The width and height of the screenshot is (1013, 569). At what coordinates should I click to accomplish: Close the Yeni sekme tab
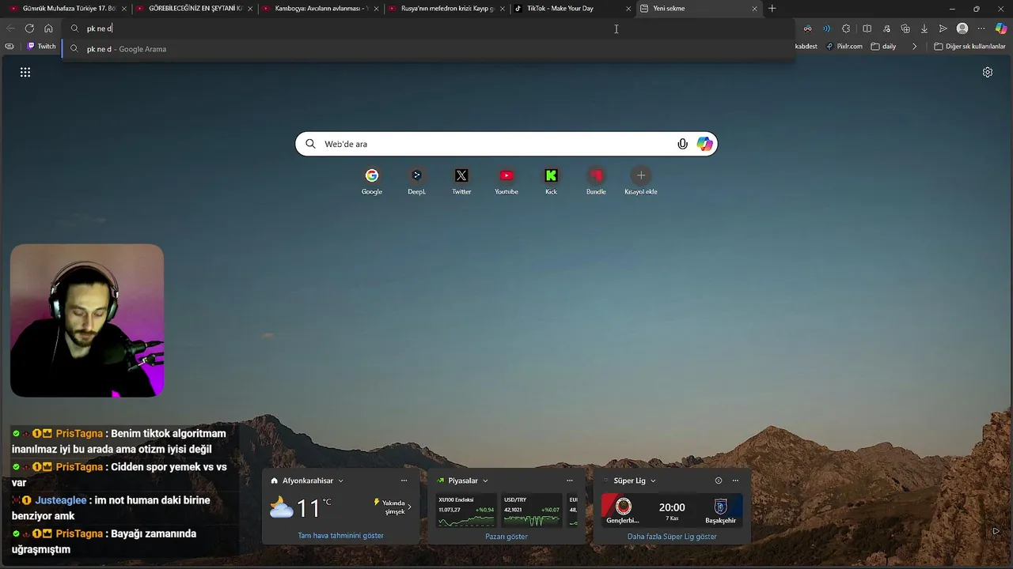coord(754,9)
